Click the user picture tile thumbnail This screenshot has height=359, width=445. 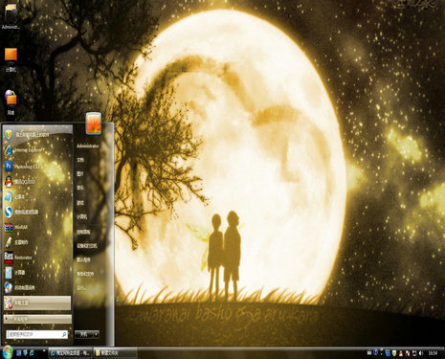tap(94, 123)
